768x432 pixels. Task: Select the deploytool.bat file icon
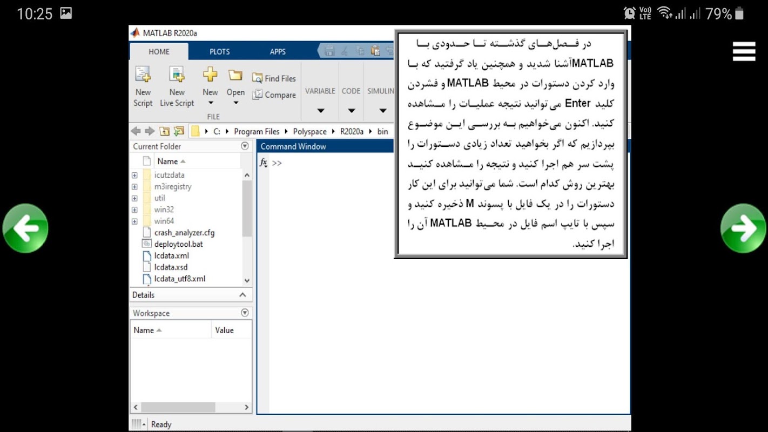(x=146, y=244)
